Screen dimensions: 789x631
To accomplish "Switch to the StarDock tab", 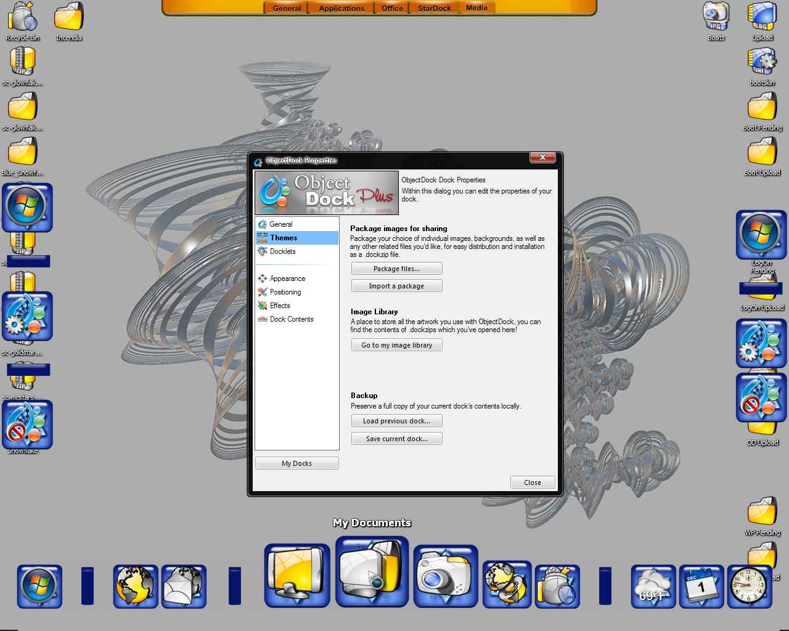I will (x=435, y=8).
